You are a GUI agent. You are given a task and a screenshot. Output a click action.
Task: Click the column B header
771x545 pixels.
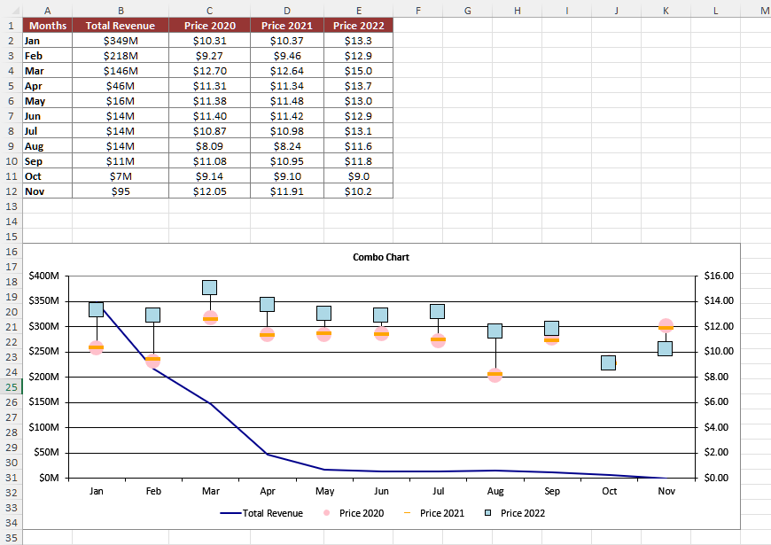tap(121, 9)
